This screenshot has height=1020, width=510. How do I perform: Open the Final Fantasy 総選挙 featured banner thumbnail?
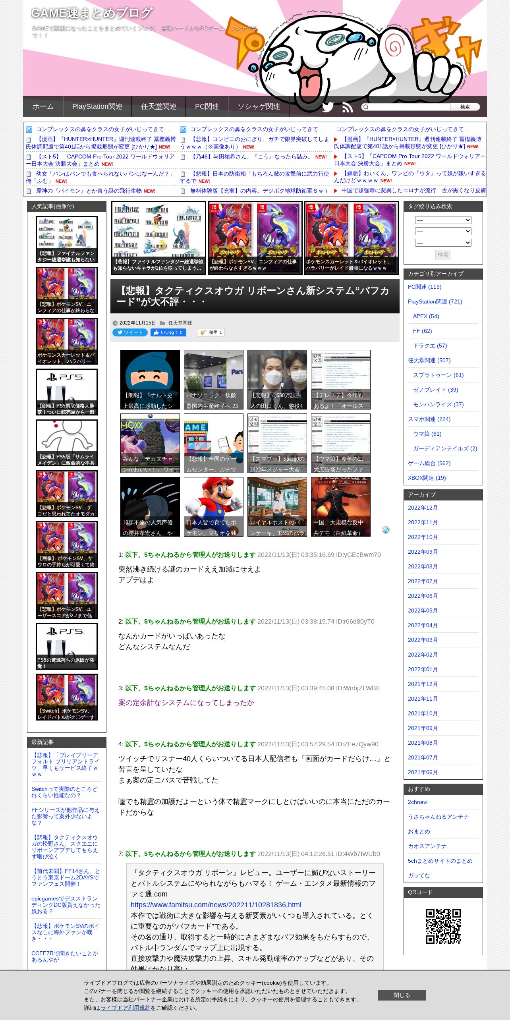pos(158,238)
